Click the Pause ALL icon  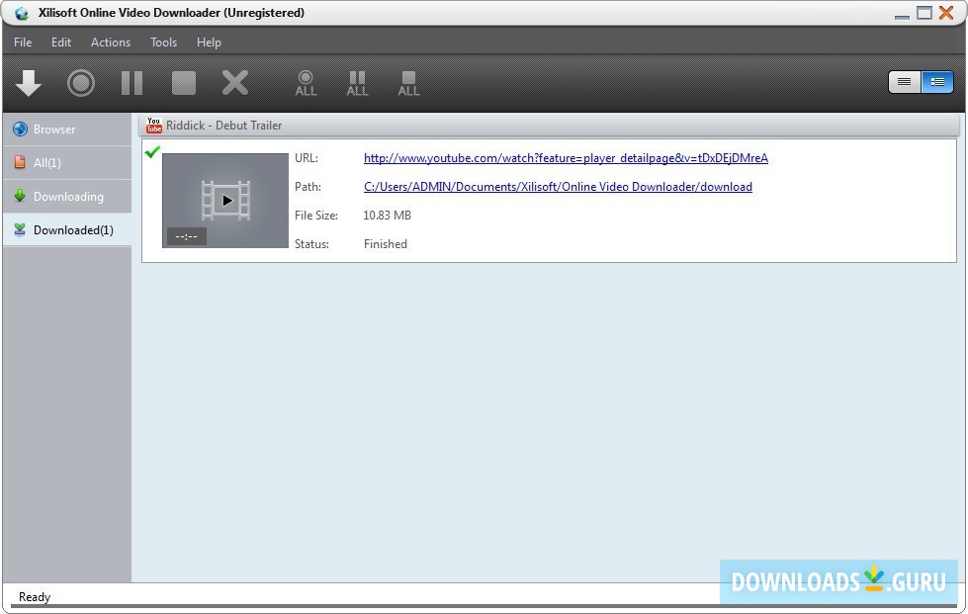[x=357, y=82]
